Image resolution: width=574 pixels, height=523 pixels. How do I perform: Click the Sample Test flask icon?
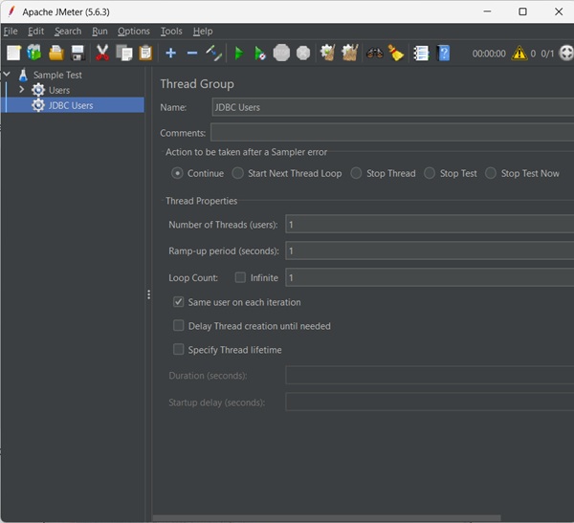point(23,75)
